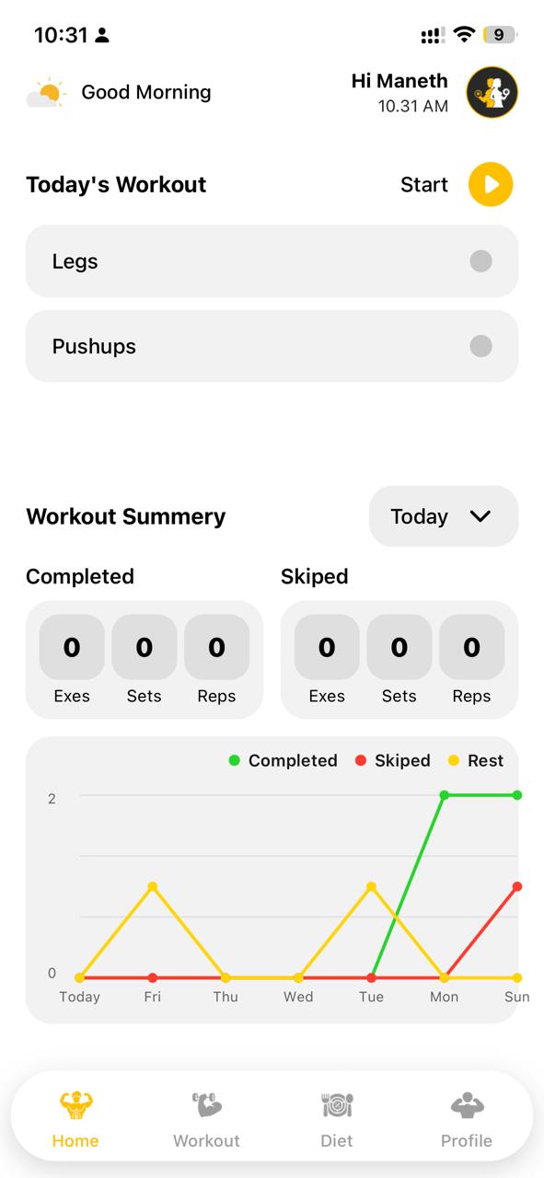Image resolution: width=544 pixels, height=1178 pixels.
Task: Expand the chevron next to Today
Action: (480, 516)
